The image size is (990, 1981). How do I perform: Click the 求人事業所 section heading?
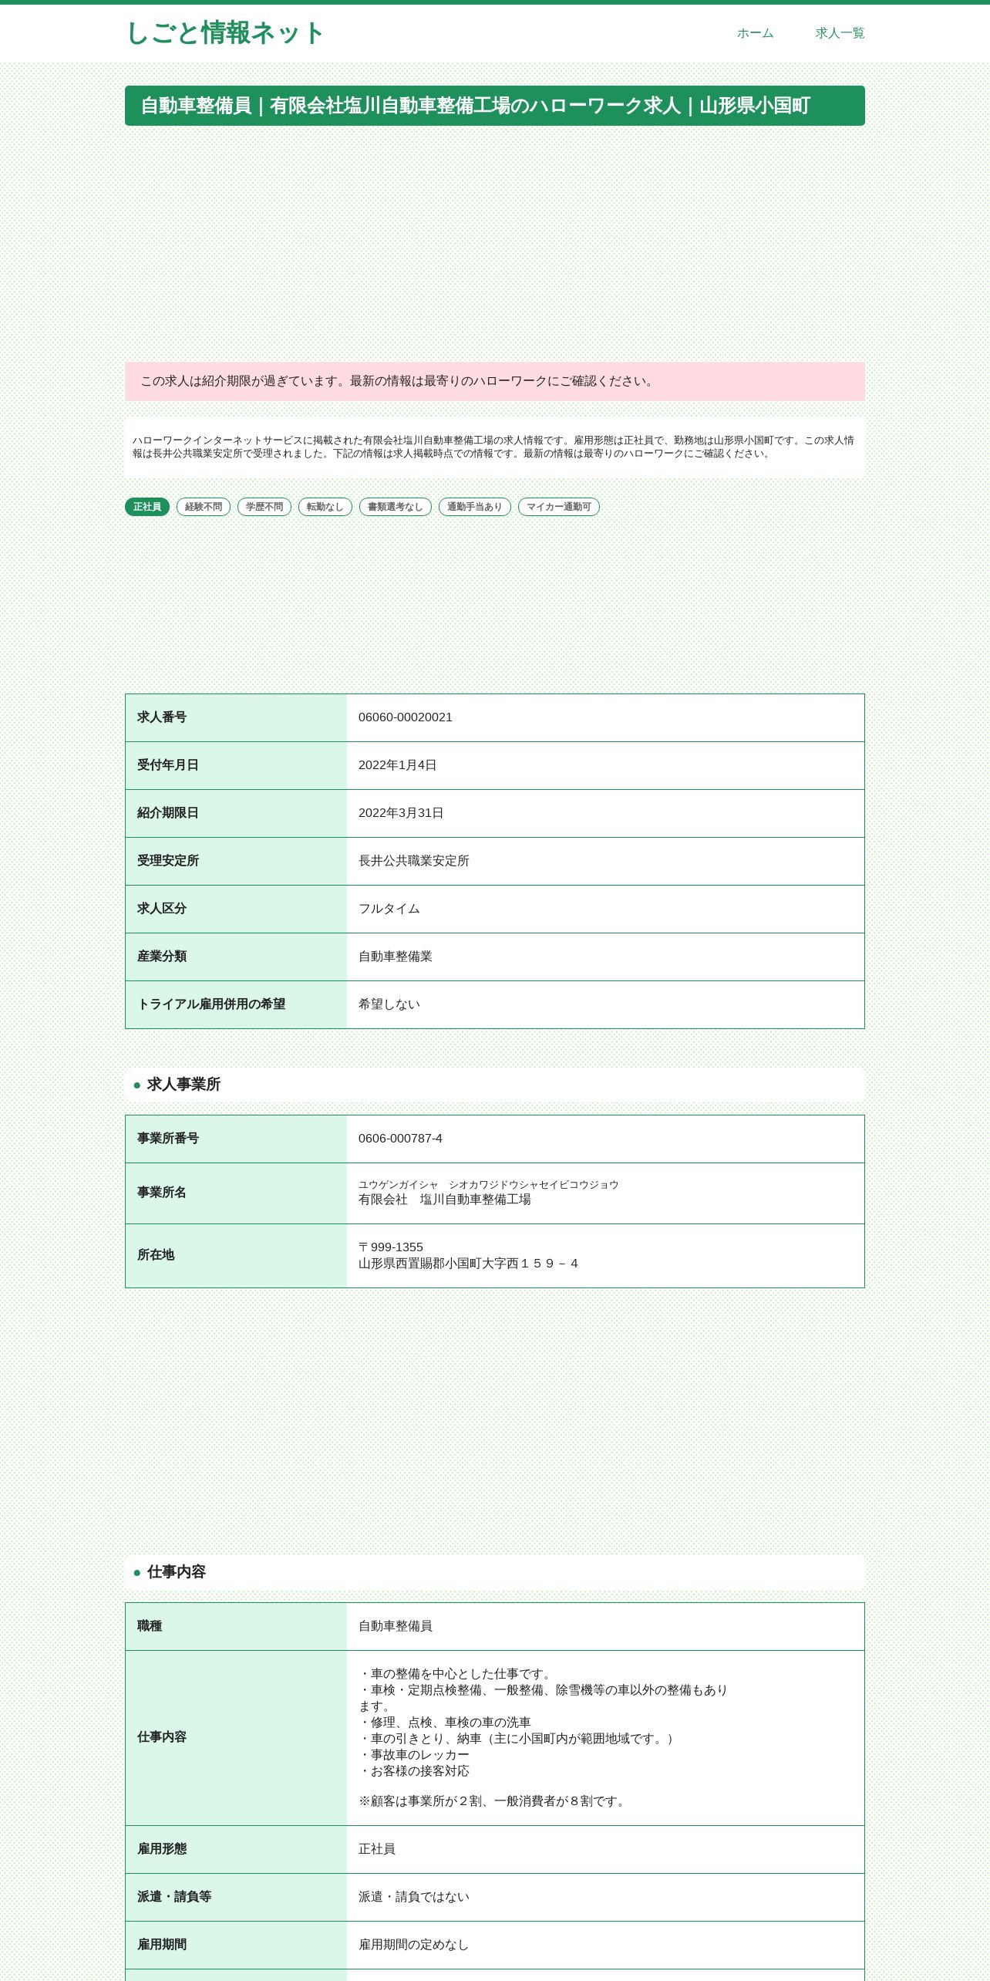[495, 1085]
